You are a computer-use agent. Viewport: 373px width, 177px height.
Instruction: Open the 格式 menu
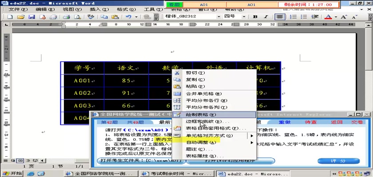[x=126, y=9]
